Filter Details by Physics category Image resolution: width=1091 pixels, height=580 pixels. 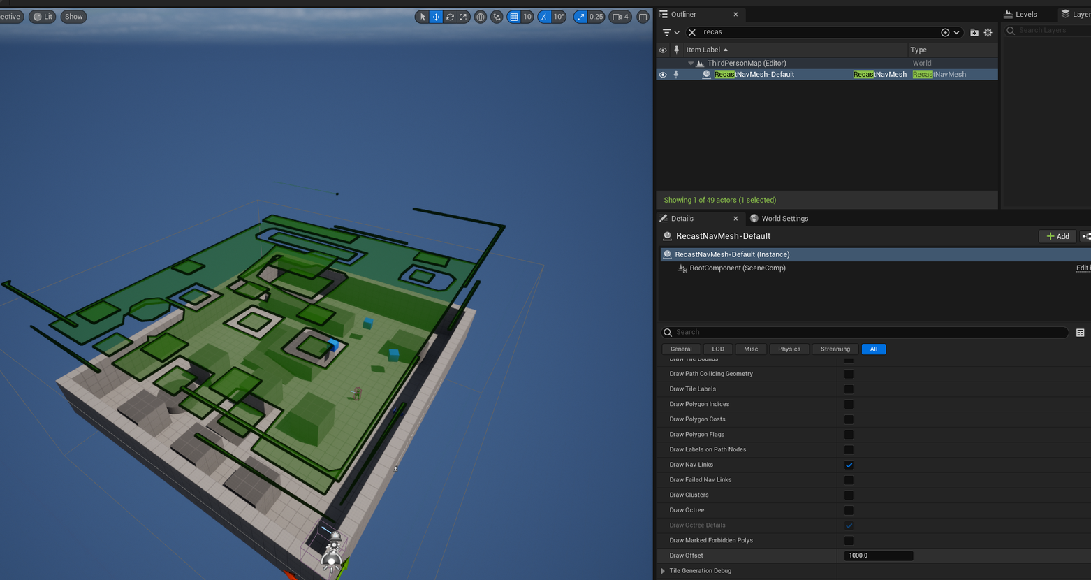point(789,349)
